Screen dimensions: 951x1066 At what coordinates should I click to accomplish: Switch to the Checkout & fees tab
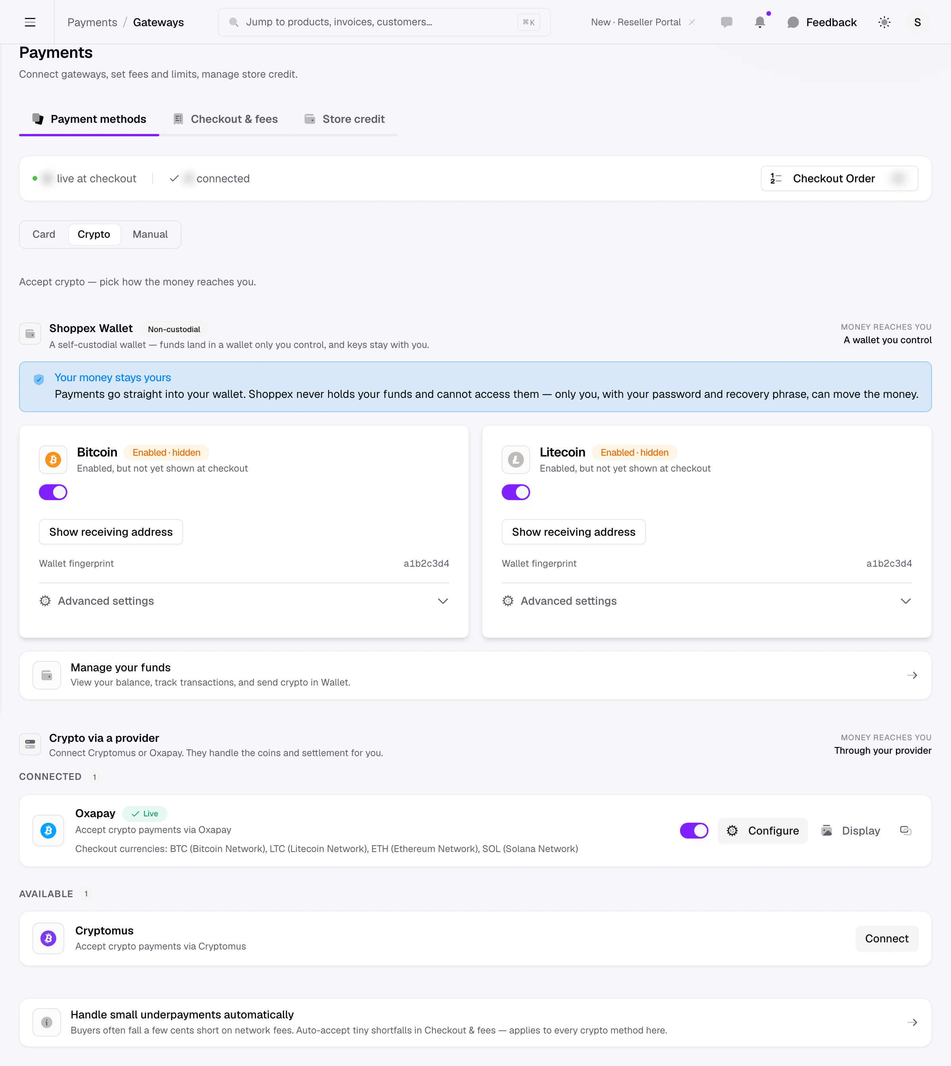coord(225,119)
